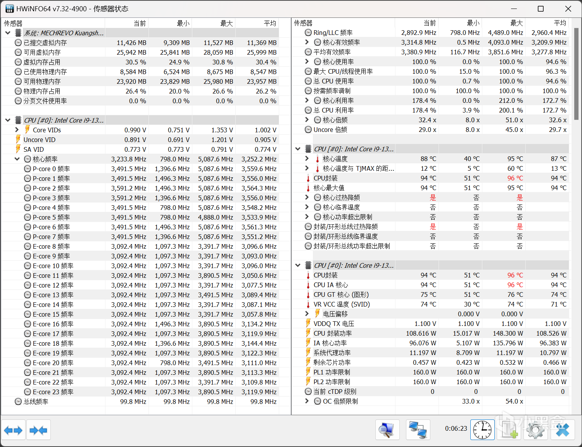Screen dimensions: 582x447
Task: Collapse the left CPU [#0] Intel Core group
Action: tap(8, 120)
